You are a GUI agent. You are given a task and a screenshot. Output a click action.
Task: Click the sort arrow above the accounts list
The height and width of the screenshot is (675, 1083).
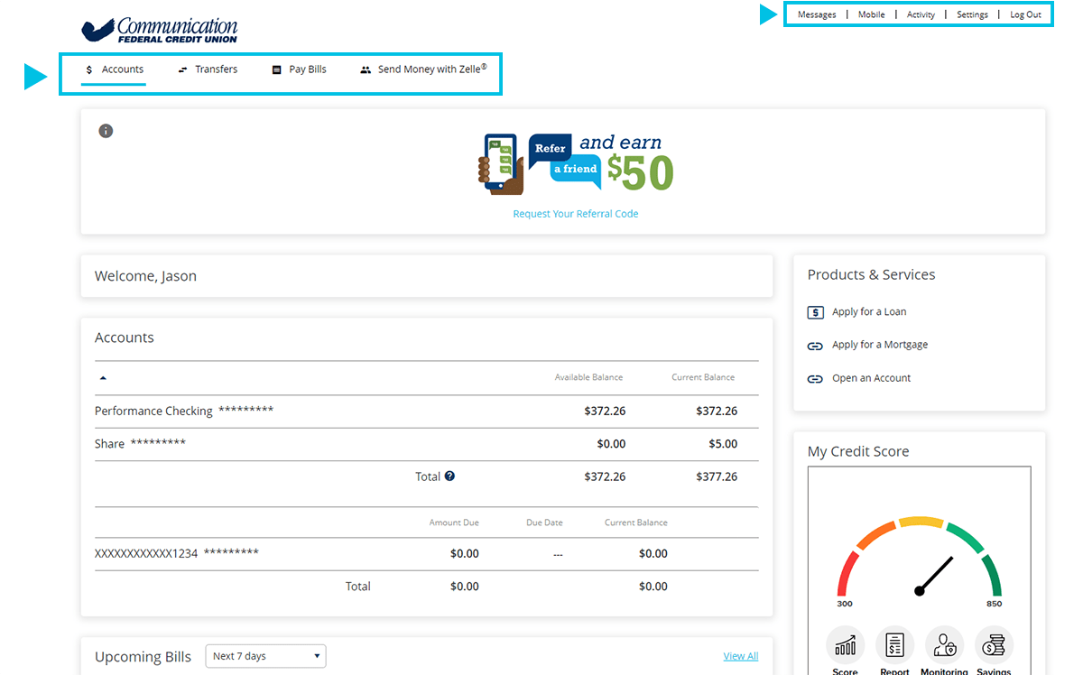point(103,377)
